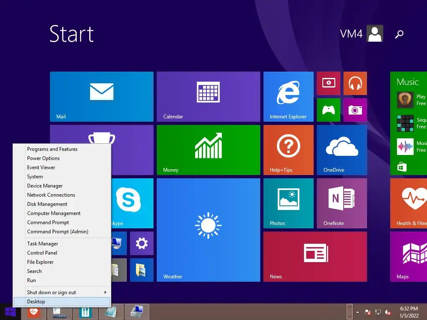Select Desktop menu entry
The height and width of the screenshot is (320, 427).
(63, 302)
